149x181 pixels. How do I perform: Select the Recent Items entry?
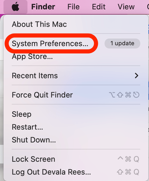coord(76,76)
